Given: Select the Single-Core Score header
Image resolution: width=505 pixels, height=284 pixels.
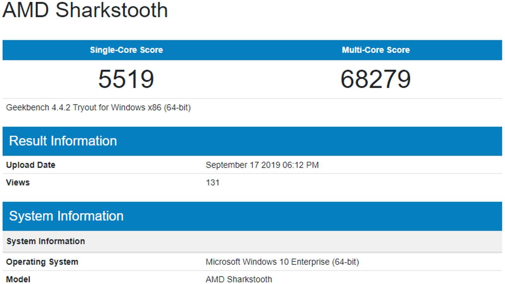Looking at the screenshot, I should tap(126, 50).
